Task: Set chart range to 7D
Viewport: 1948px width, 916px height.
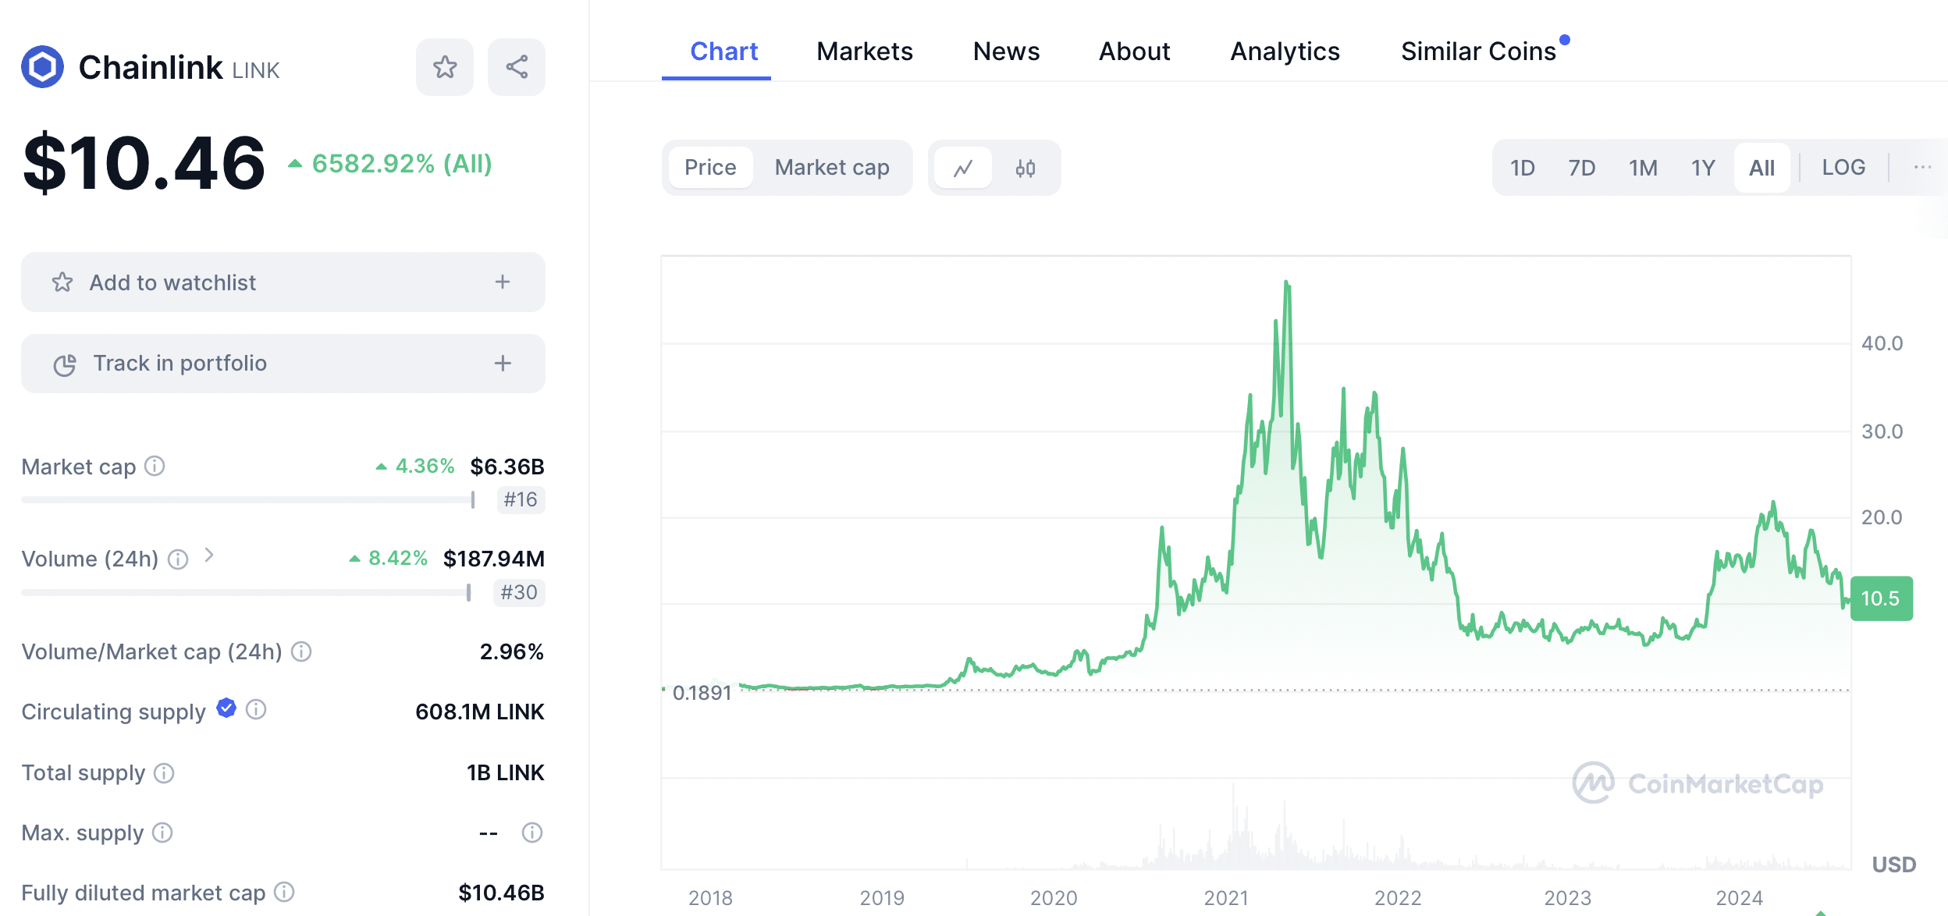Action: tap(1582, 168)
